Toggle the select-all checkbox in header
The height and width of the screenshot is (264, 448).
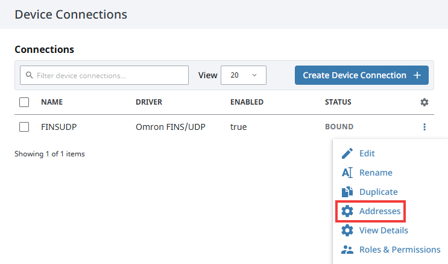coord(24,102)
